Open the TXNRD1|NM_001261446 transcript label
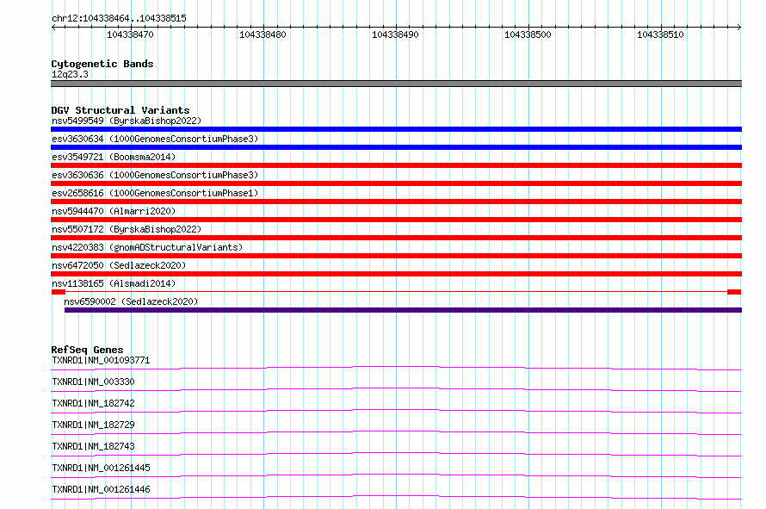Image resolution: width=766 pixels, height=509 pixels. 101,489
